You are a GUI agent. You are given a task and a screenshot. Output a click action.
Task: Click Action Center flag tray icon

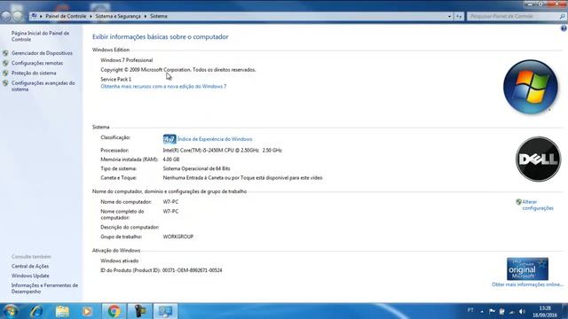(492, 311)
